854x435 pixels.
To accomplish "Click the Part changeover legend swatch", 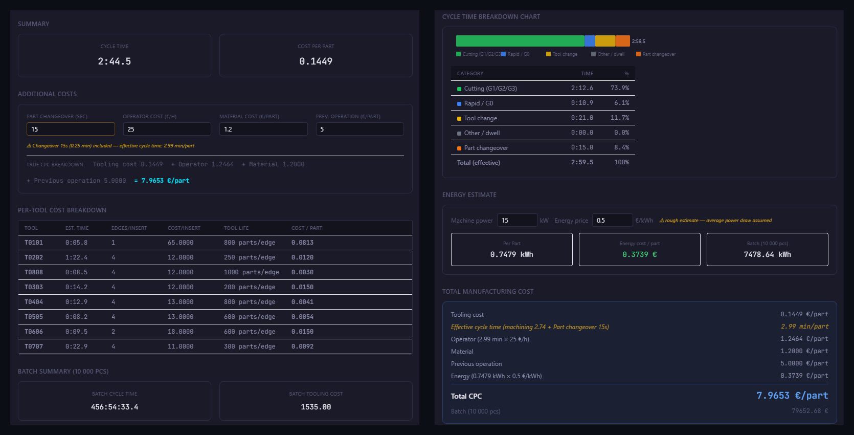I will pos(638,54).
